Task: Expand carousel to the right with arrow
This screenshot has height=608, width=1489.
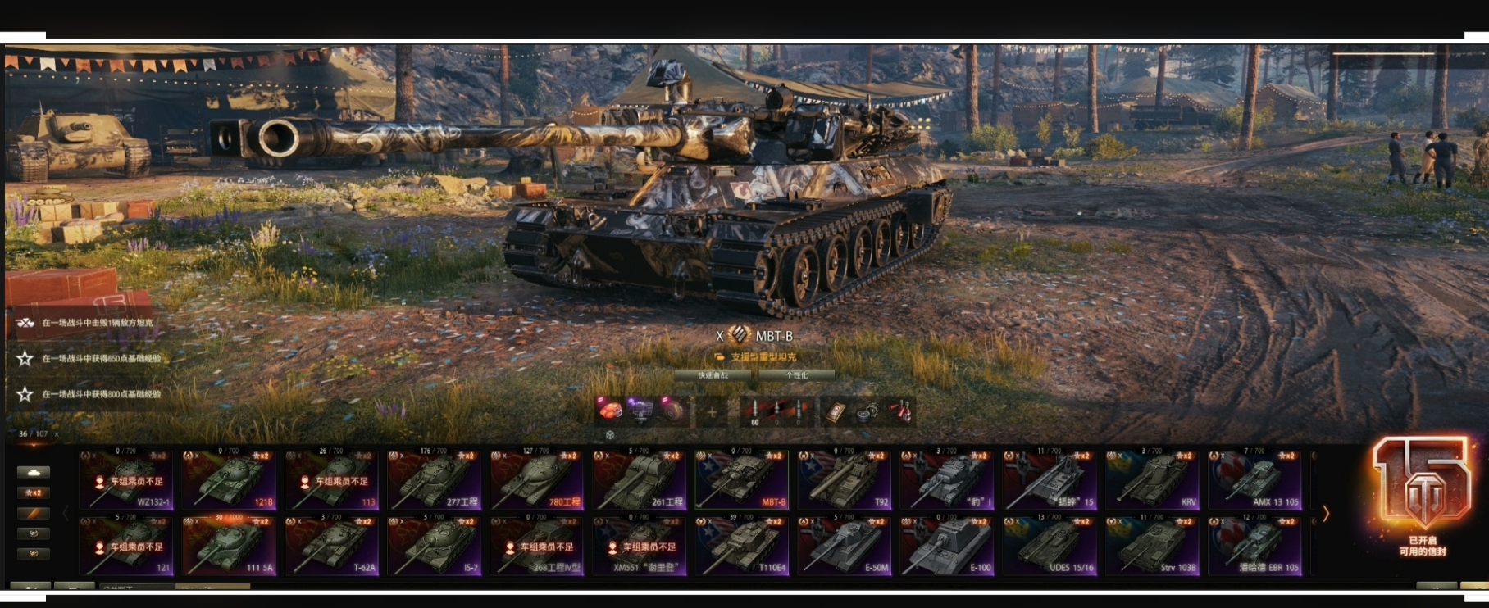Action: 1326,514
